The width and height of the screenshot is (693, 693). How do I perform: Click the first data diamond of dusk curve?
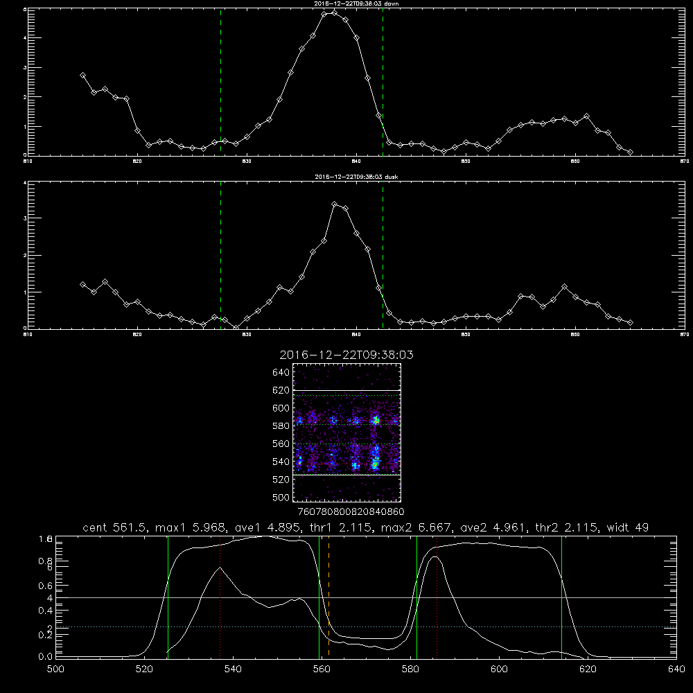click(82, 285)
